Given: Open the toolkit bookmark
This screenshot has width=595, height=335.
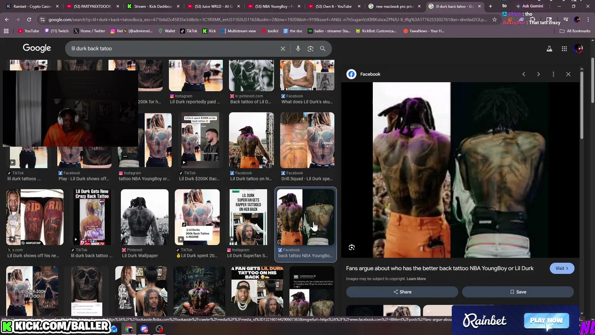Looking at the screenshot, I should pyautogui.click(x=270, y=31).
